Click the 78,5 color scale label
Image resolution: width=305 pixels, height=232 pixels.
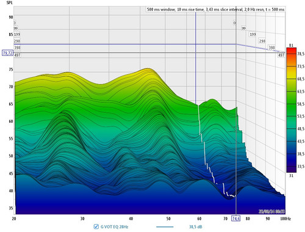click(x=301, y=54)
